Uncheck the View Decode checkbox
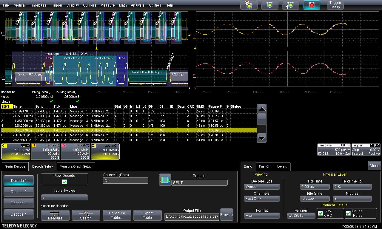 (64, 182)
